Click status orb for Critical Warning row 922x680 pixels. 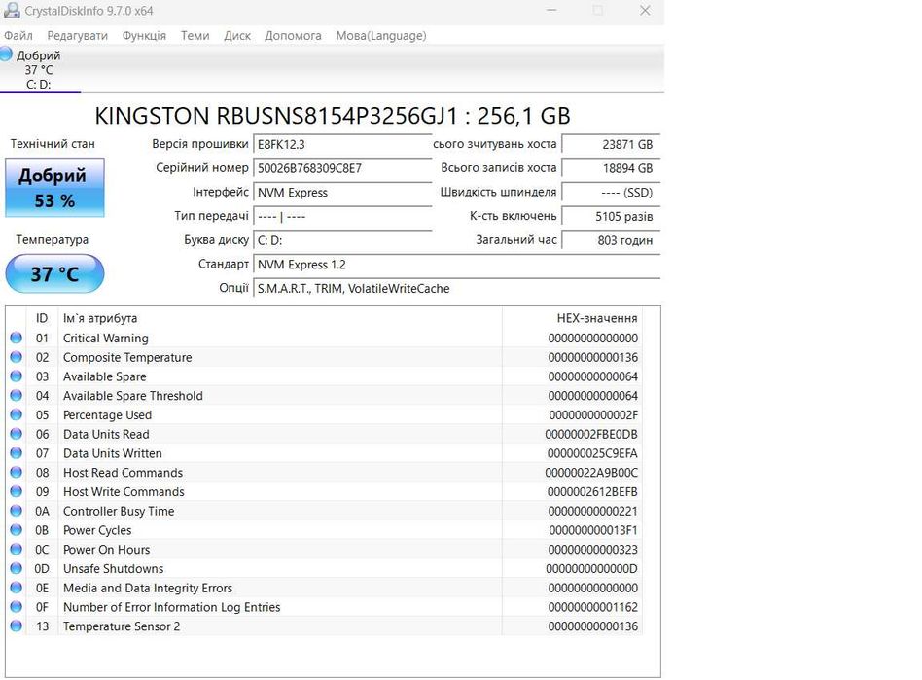[16, 338]
